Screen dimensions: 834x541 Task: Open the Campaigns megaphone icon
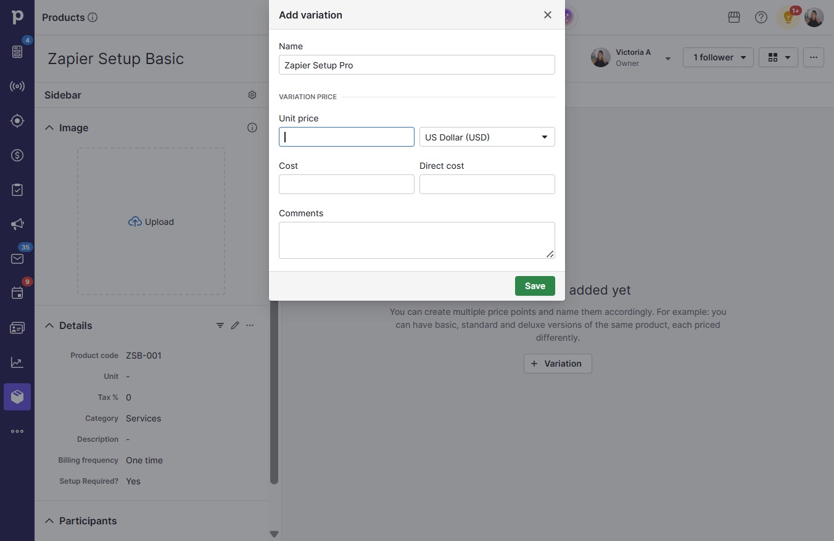17,224
